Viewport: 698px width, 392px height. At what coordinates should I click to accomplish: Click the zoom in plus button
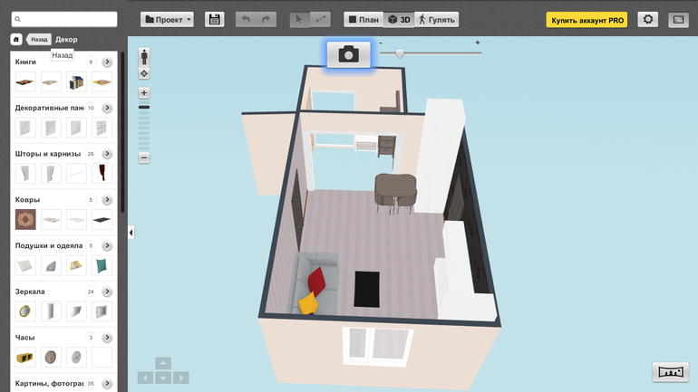tap(144, 93)
